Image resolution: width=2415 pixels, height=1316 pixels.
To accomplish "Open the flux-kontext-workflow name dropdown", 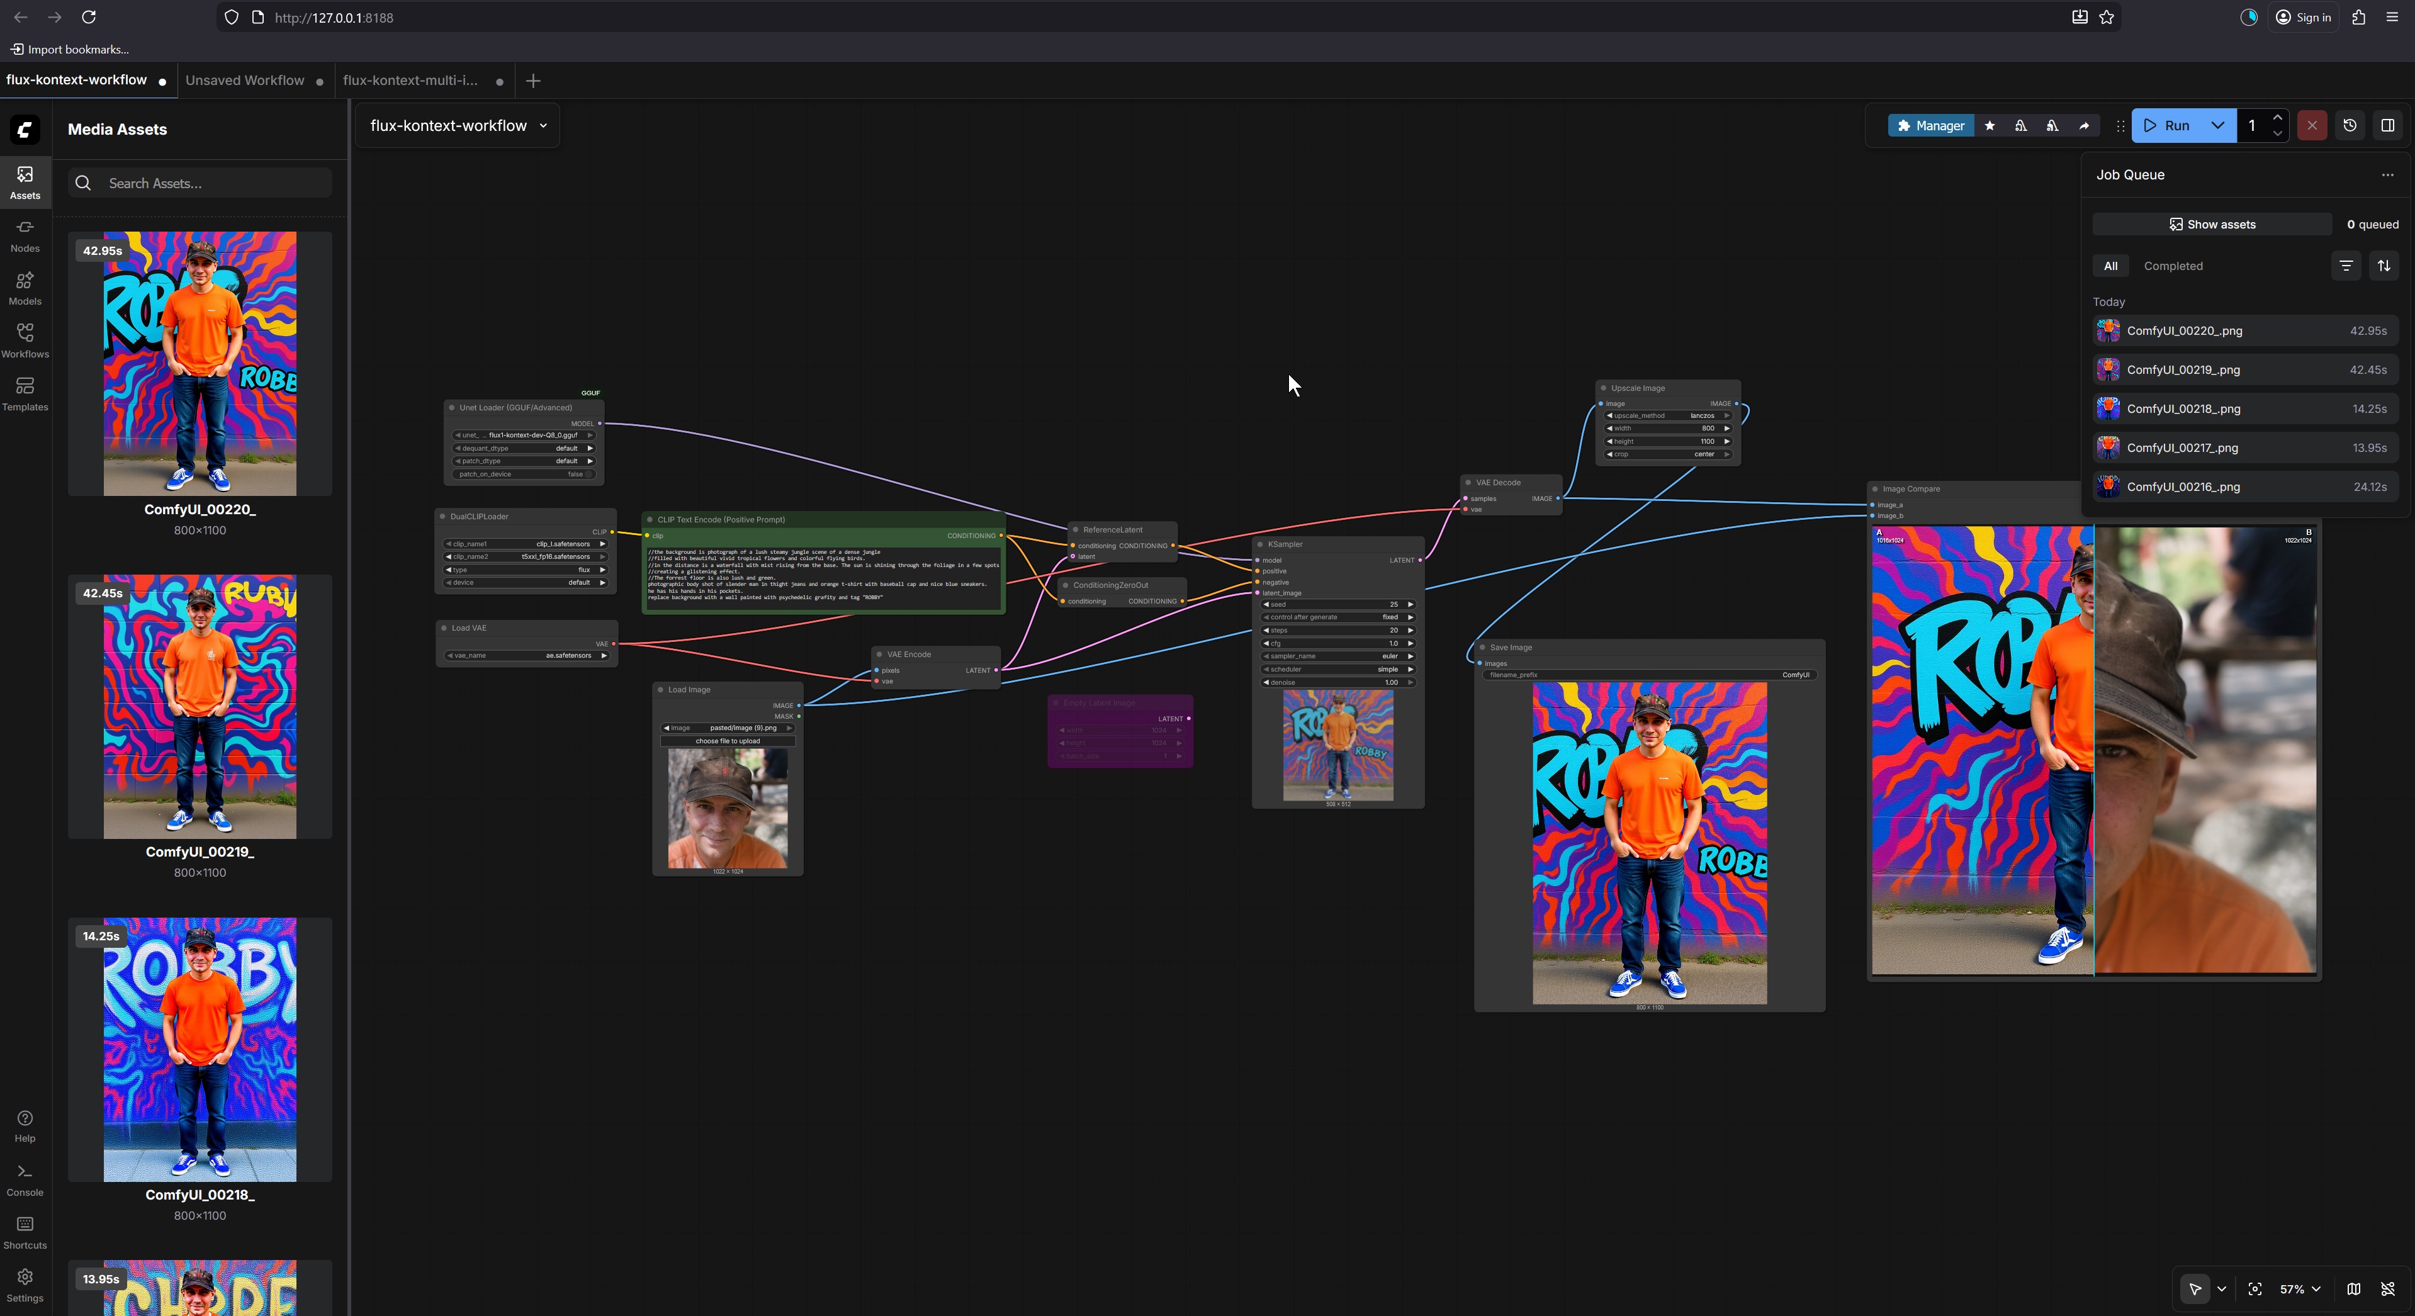I will point(543,125).
